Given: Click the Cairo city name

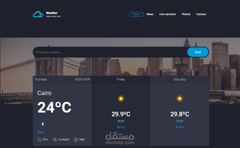Looking at the screenshot, I should tap(44, 93).
